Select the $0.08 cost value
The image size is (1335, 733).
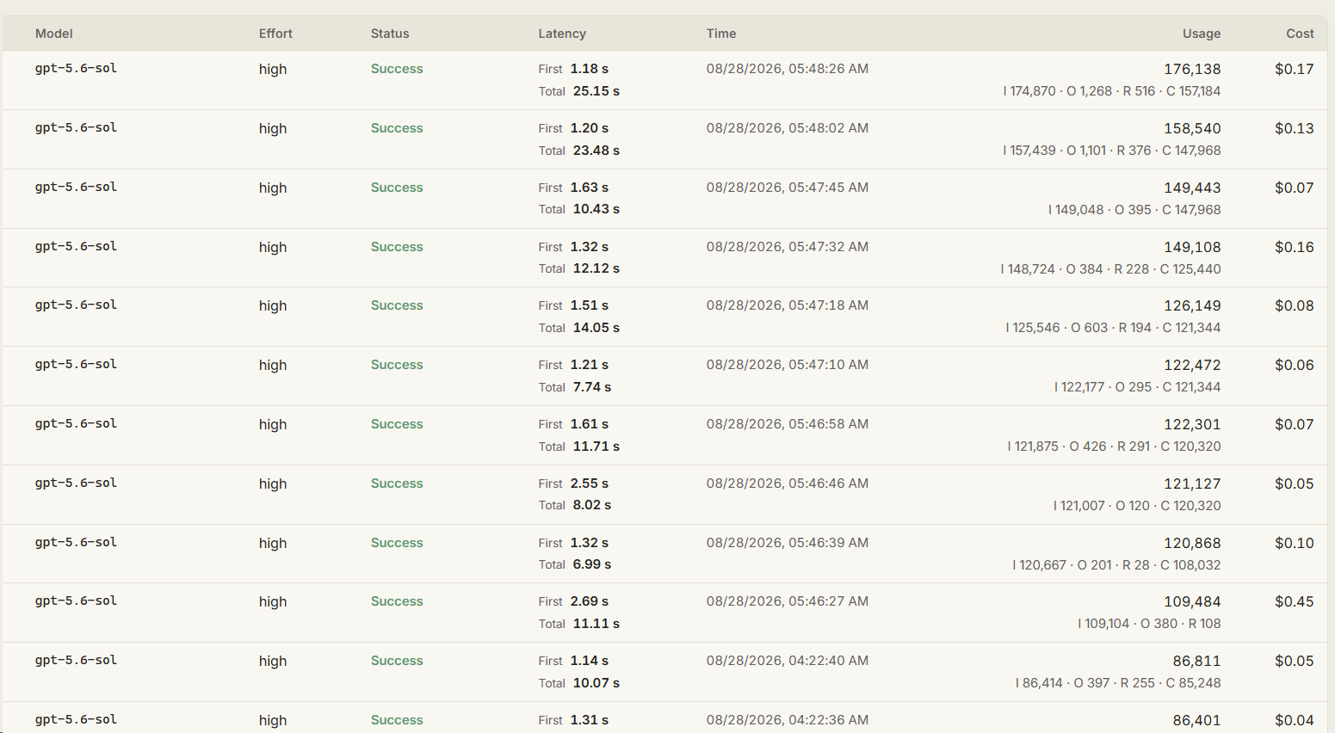[1295, 305]
